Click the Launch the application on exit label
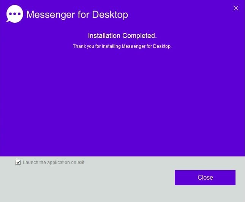Screen dimensions: 245x202 coord(54,163)
